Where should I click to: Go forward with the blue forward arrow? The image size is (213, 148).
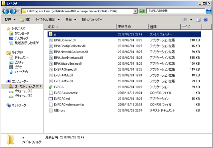(x=13, y=11)
